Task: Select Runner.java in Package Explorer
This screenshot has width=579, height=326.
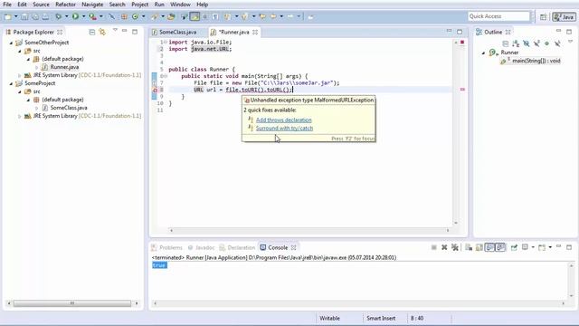Action: [64, 67]
